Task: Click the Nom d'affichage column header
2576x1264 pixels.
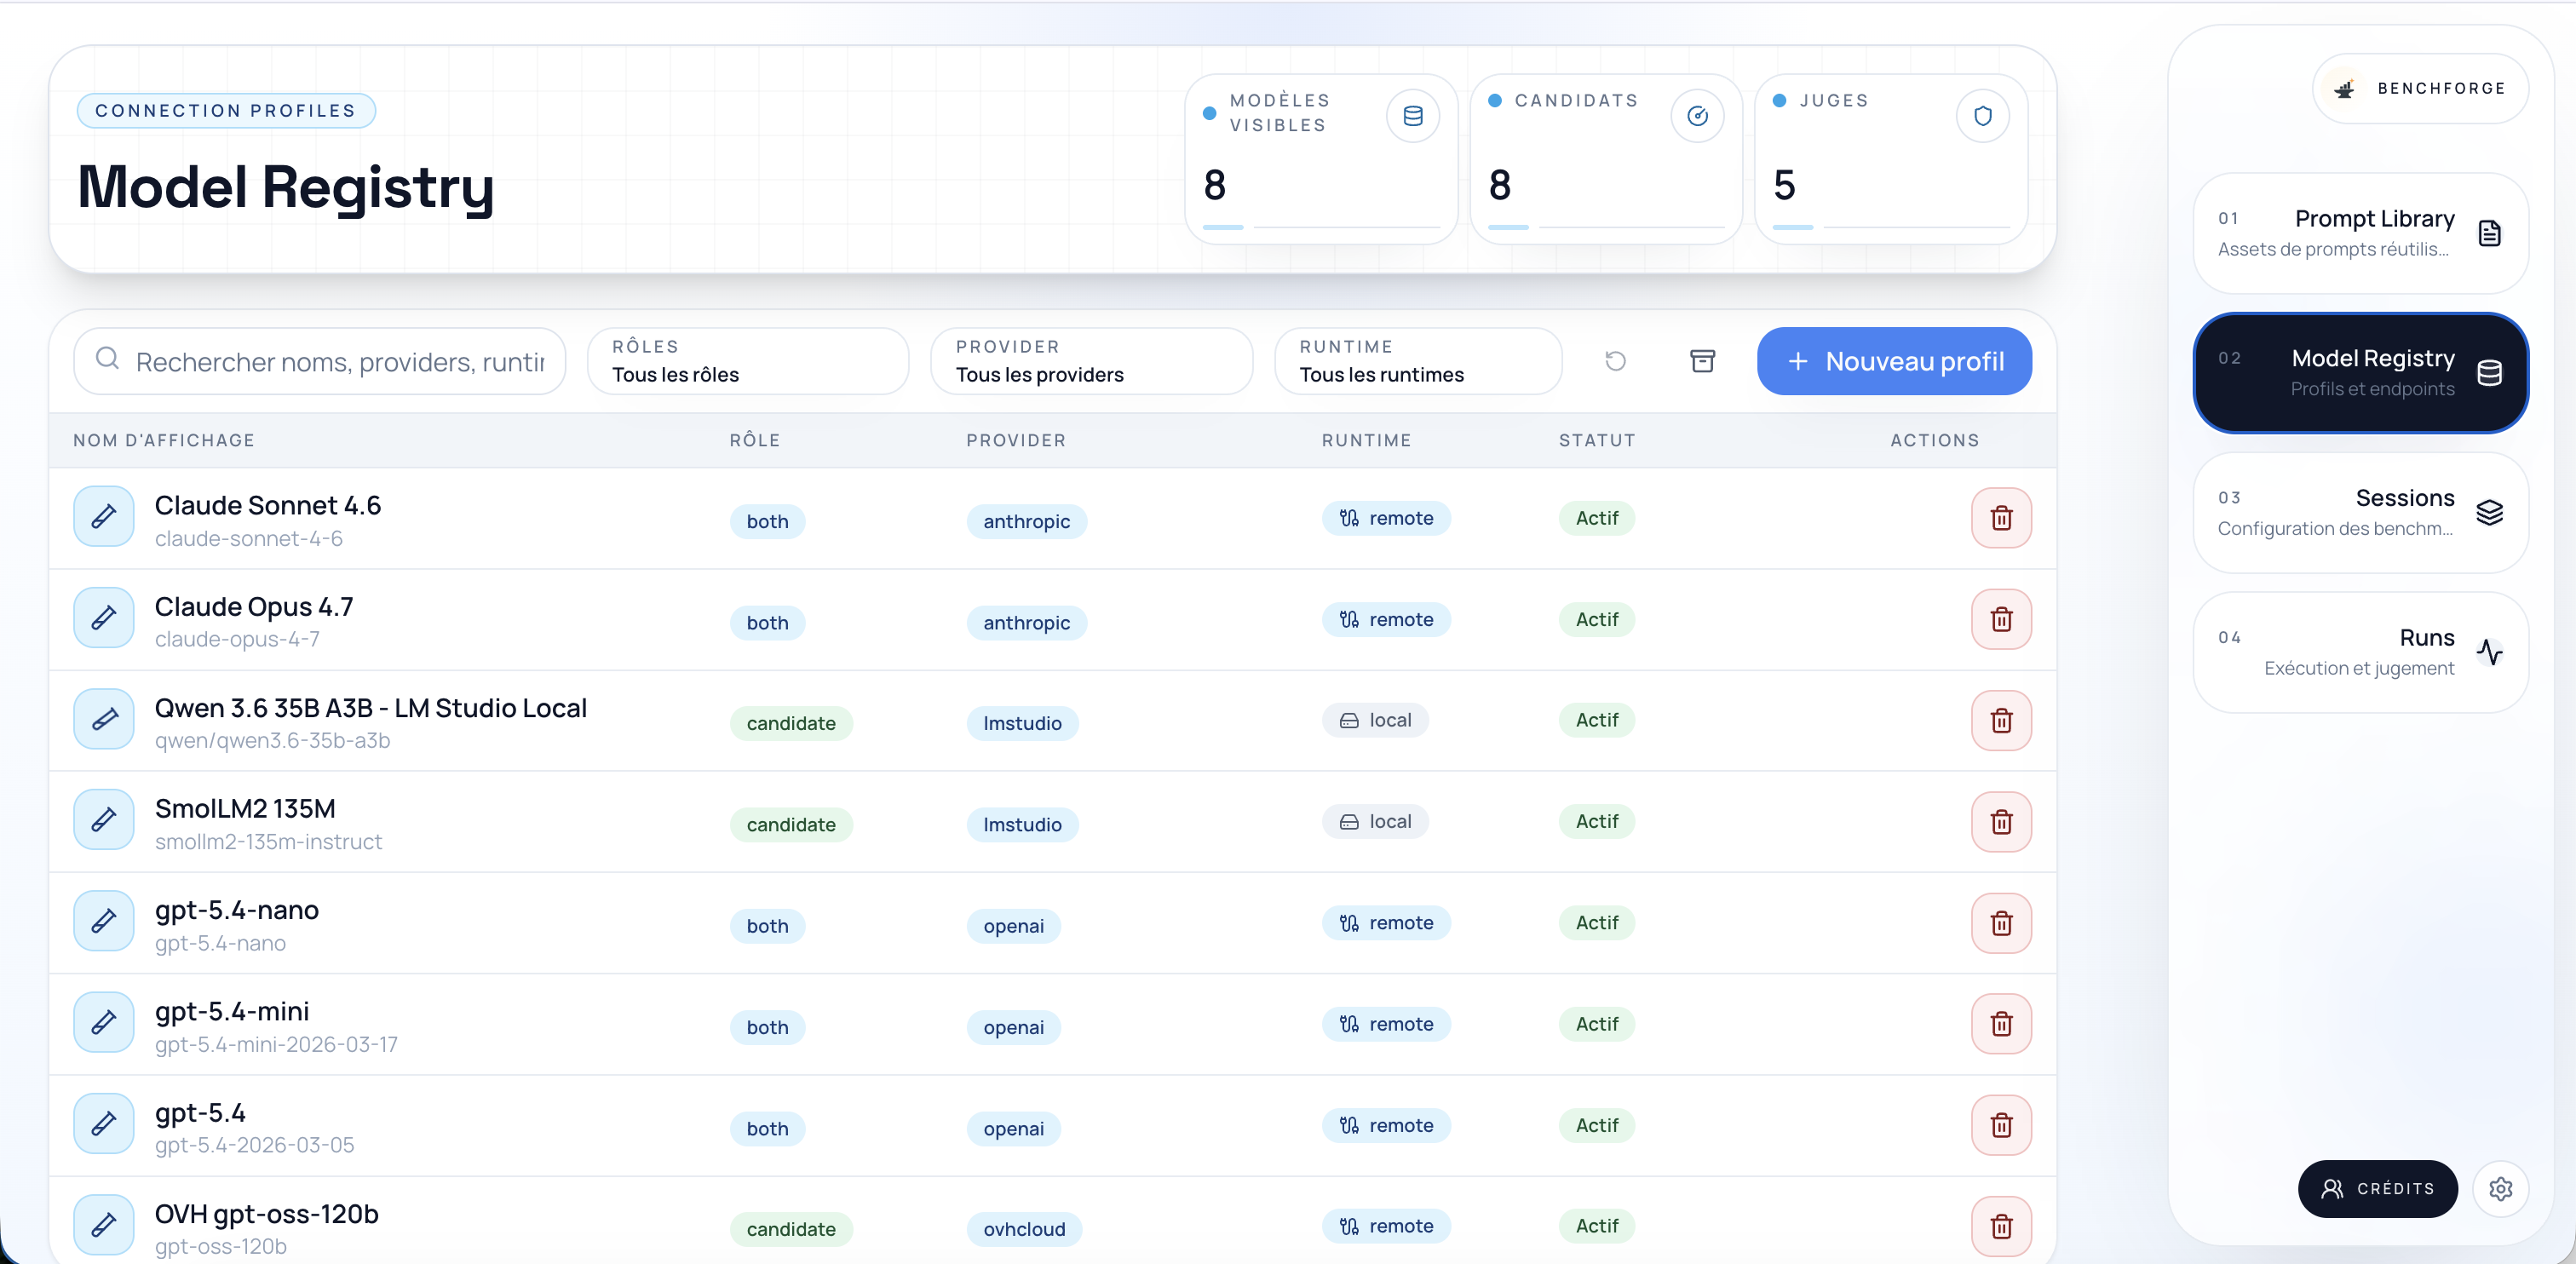Action: 164,440
